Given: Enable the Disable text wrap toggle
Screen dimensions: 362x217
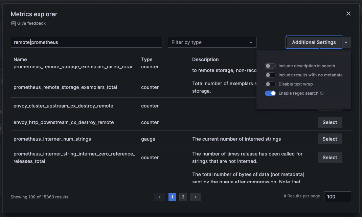Looking at the screenshot, I should pyautogui.click(x=270, y=84).
